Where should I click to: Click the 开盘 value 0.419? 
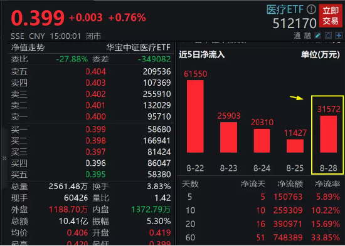pos(160,233)
